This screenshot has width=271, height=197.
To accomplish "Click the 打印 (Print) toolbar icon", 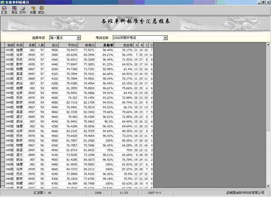I will pos(23,10).
